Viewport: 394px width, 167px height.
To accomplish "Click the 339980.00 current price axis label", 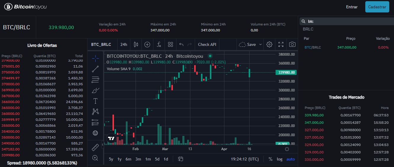I will point(285,73).
